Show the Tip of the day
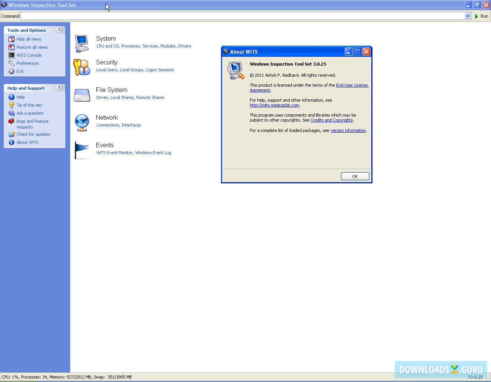 pyautogui.click(x=30, y=105)
